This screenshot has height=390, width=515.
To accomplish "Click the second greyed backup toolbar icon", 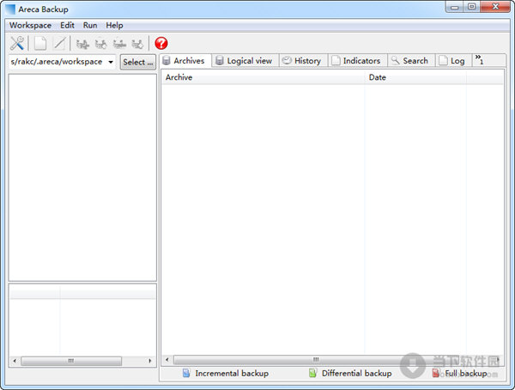I will [100, 44].
